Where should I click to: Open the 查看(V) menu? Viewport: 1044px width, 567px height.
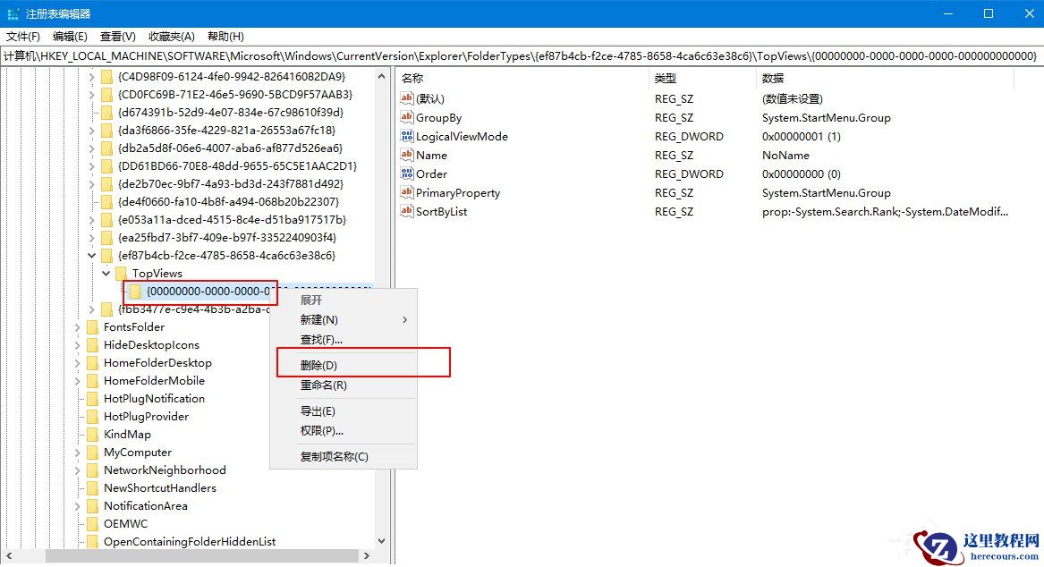coord(118,36)
